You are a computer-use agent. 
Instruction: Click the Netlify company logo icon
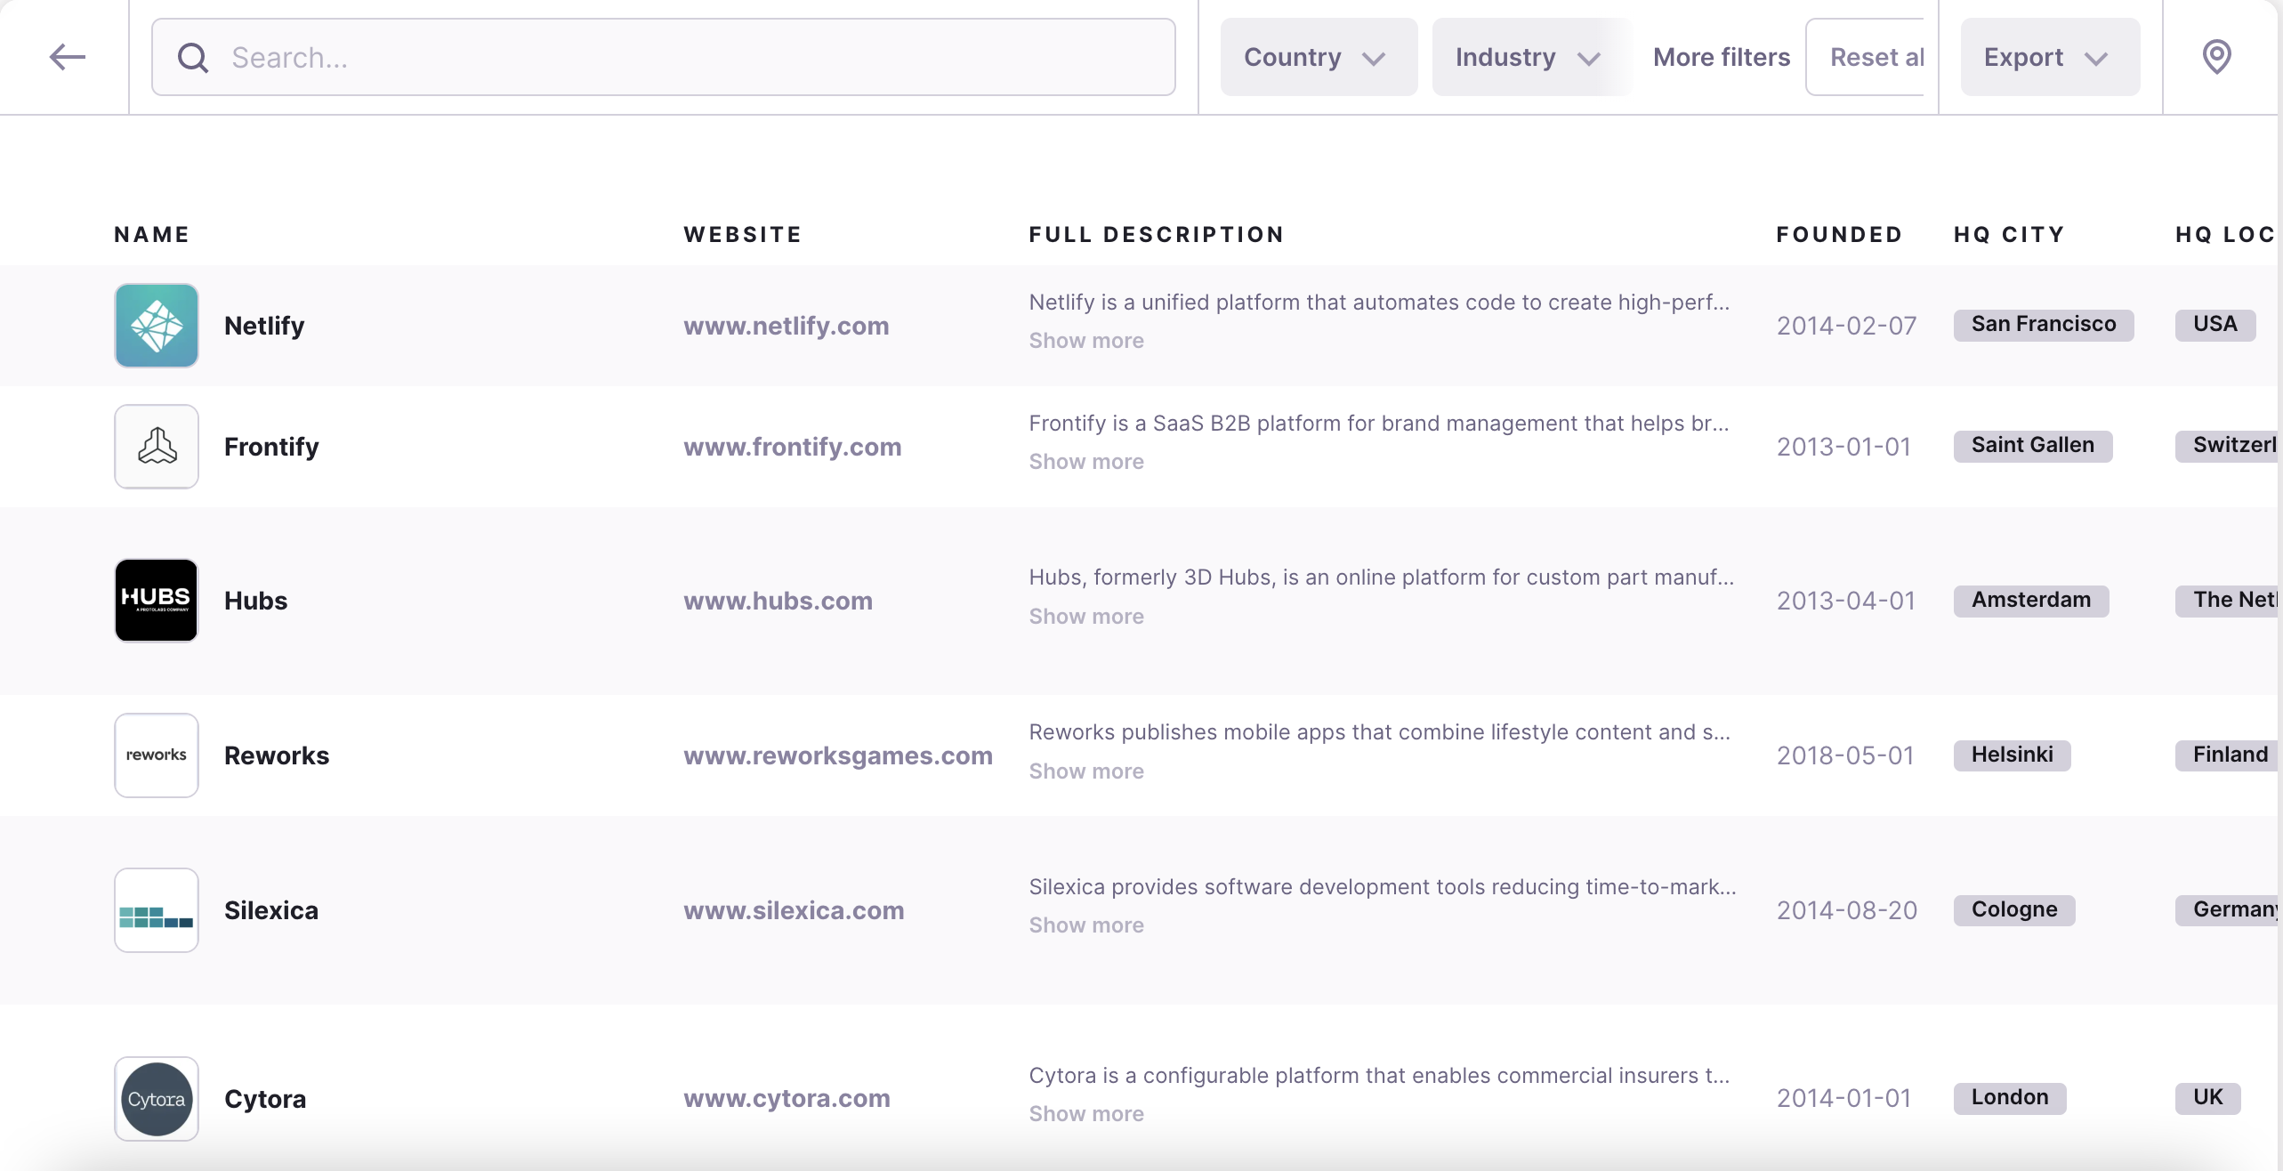tap(157, 324)
